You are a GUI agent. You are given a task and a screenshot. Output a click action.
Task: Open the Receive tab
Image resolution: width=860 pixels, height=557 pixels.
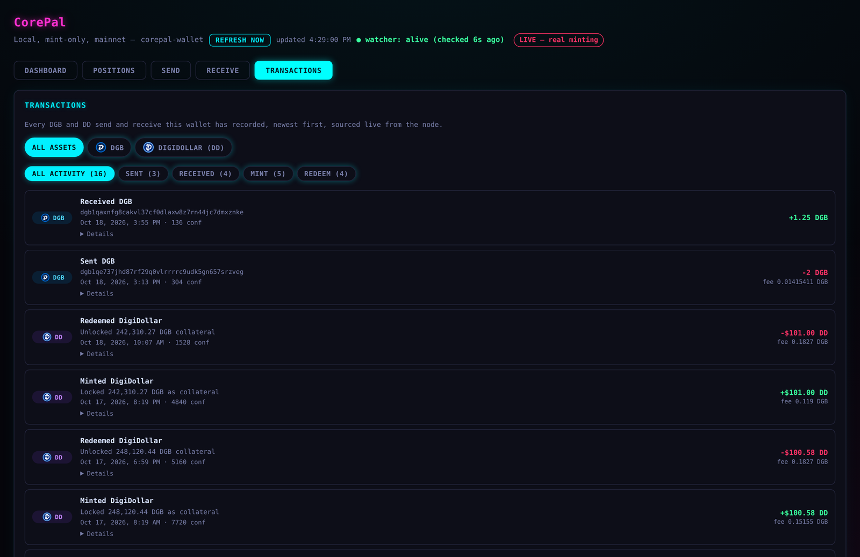tap(223, 70)
